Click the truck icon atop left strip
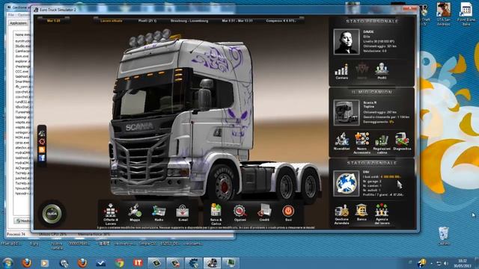The image size is (479, 269). pos(42,133)
